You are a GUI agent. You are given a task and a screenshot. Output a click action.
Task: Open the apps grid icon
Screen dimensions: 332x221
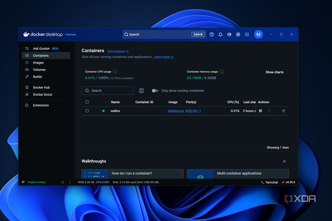[247, 35]
